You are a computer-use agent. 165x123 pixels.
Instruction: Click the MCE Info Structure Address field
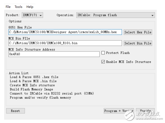pyautogui.click(x=54, y=54)
